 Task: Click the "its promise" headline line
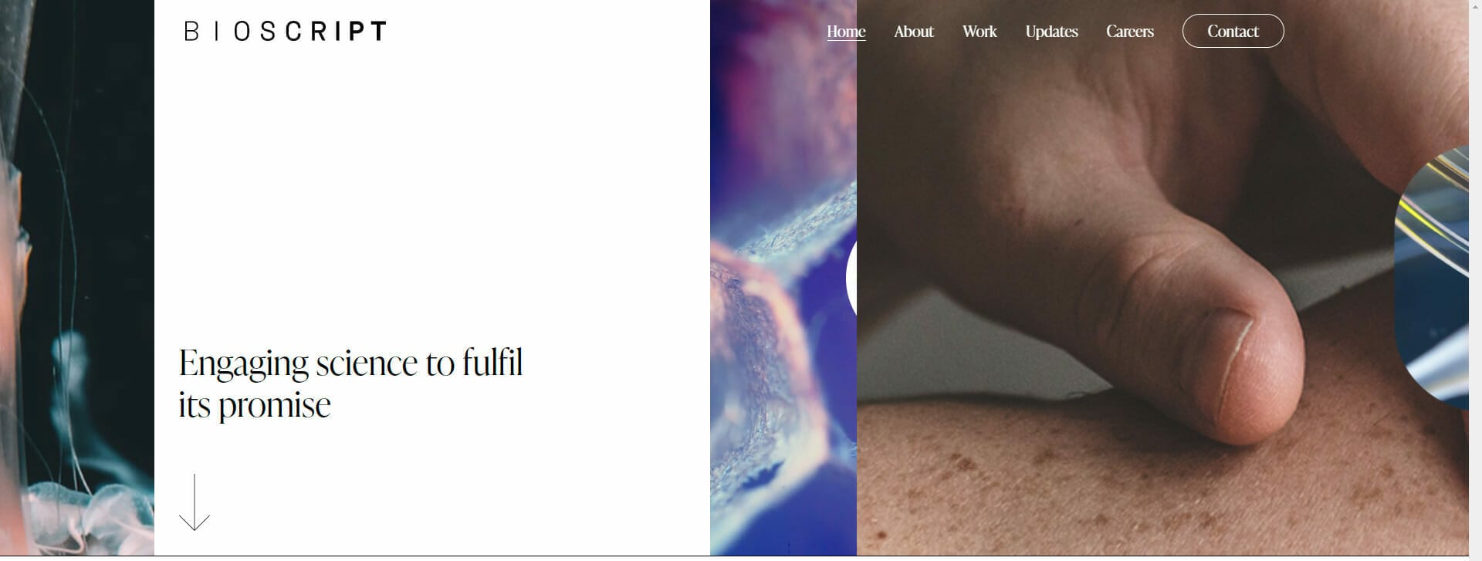coord(255,404)
